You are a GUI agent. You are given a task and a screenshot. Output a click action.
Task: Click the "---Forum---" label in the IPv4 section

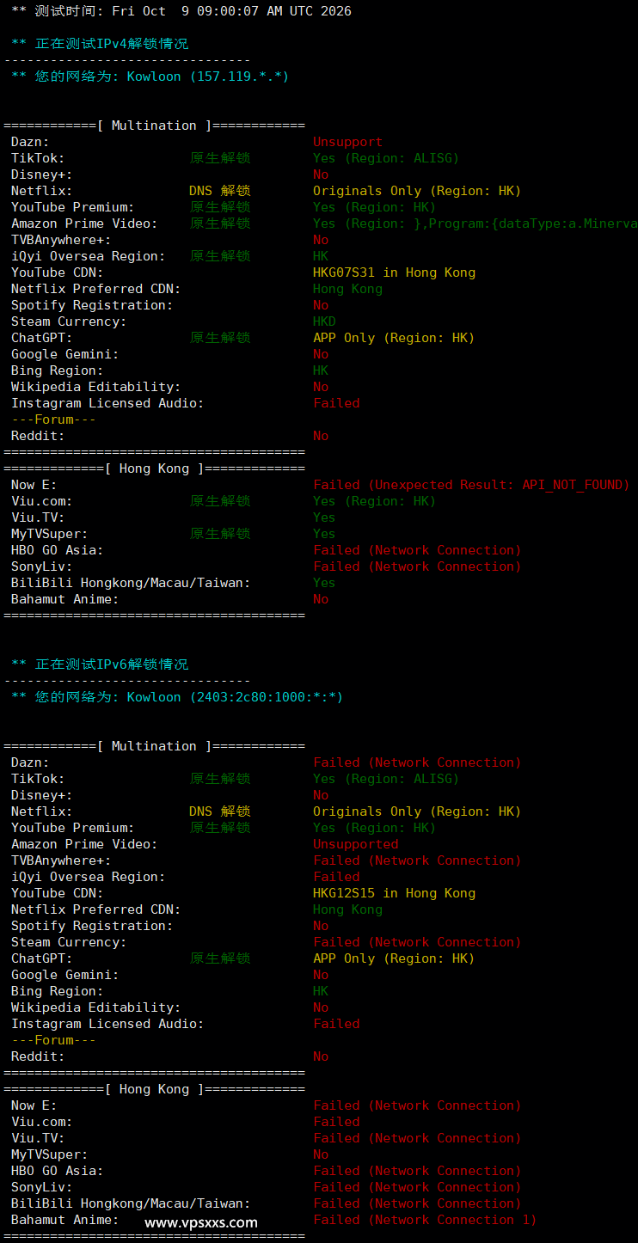coord(53,419)
